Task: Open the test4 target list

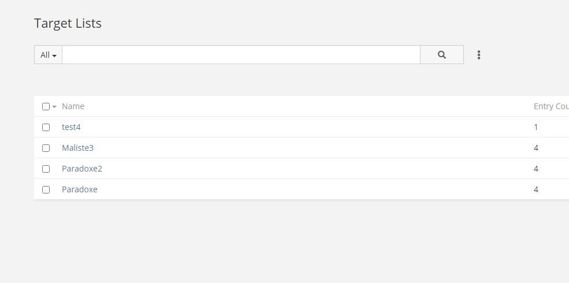Action: click(71, 127)
